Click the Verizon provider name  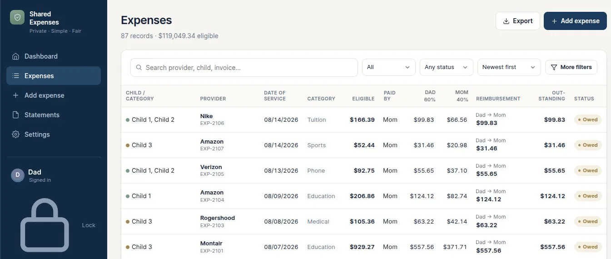click(x=211, y=167)
